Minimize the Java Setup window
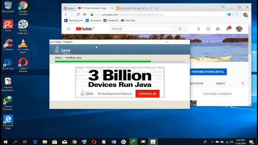The width and height of the screenshot is (258, 145). click(x=167, y=42)
